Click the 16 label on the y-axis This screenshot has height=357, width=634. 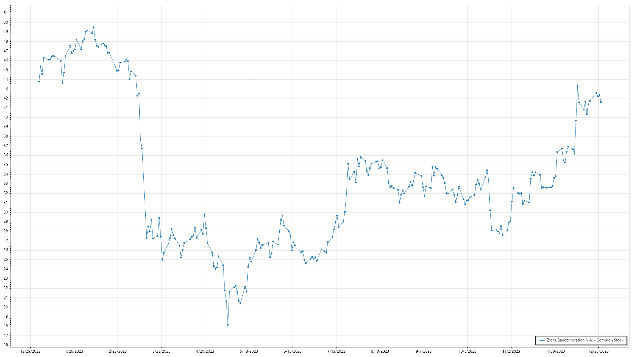[6, 345]
